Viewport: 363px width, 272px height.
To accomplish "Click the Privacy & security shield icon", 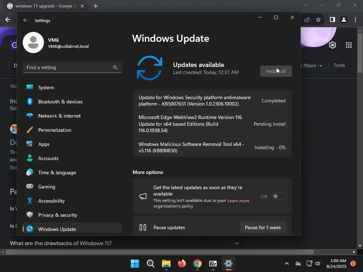I will pyautogui.click(x=30, y=215).
